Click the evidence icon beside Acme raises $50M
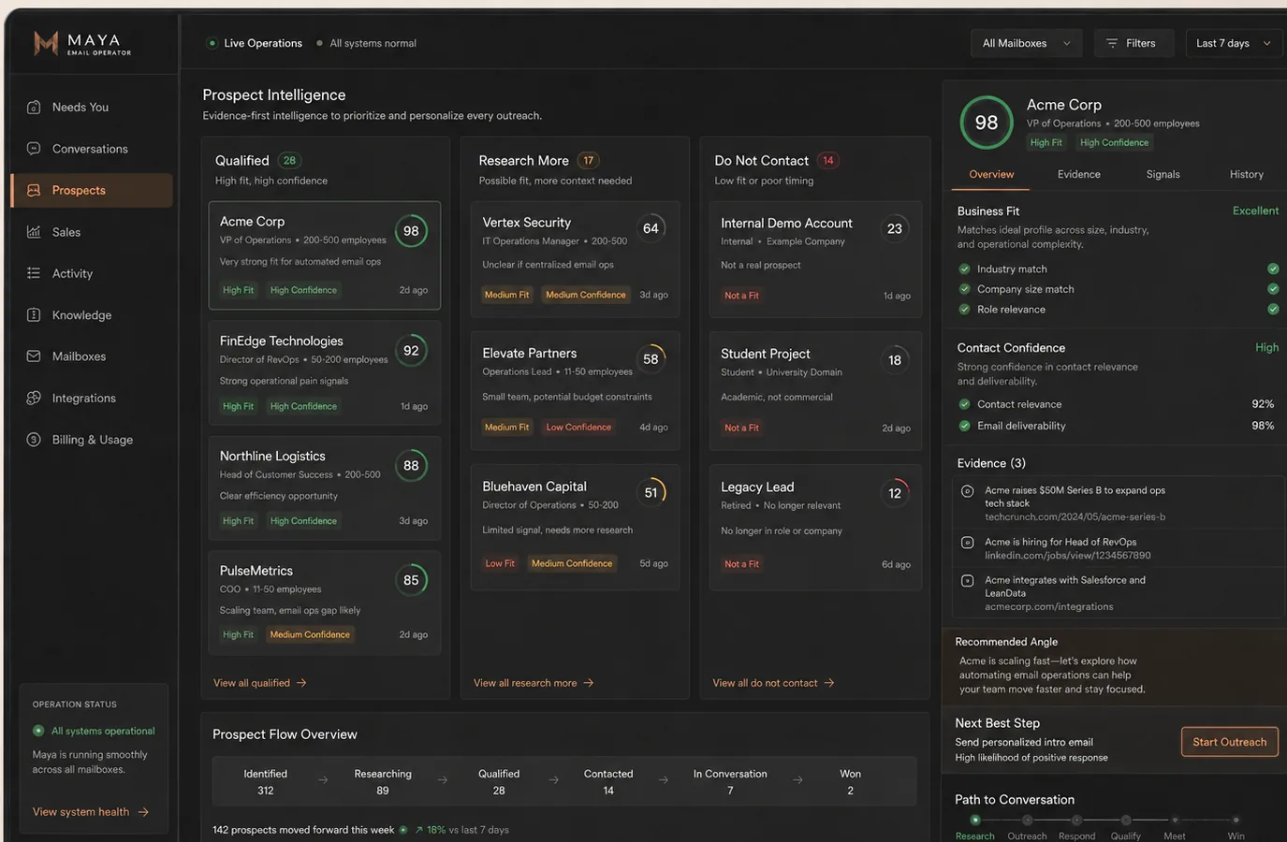1287x842 pixels. point(968,491)
